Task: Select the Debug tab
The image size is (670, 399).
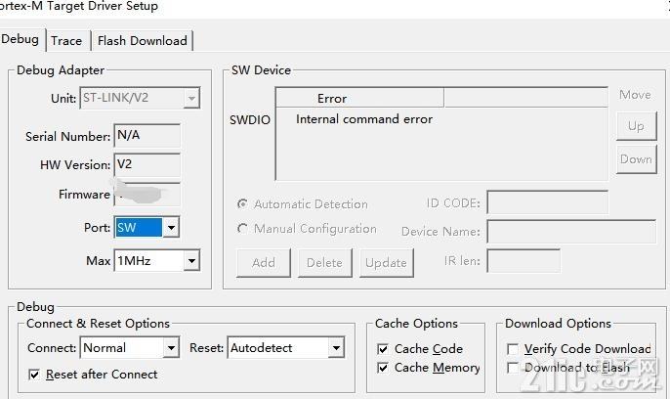Action: [21, 39]
